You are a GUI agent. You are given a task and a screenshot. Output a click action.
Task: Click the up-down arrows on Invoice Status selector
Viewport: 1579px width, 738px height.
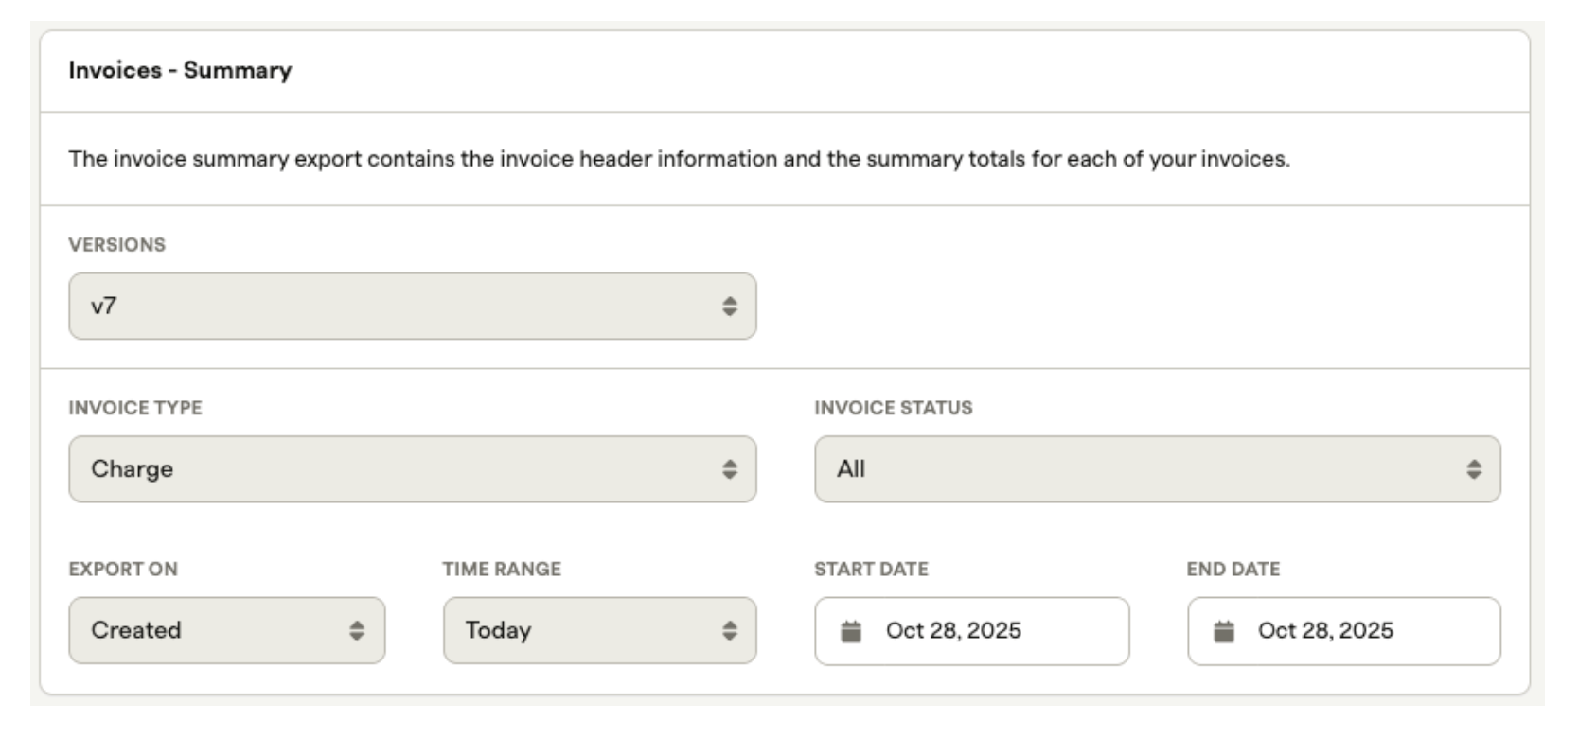1474,469
